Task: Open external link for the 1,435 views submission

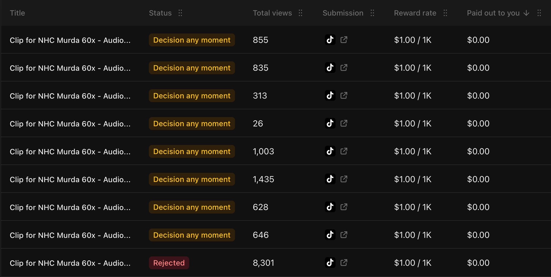Action: click(344, 179)
